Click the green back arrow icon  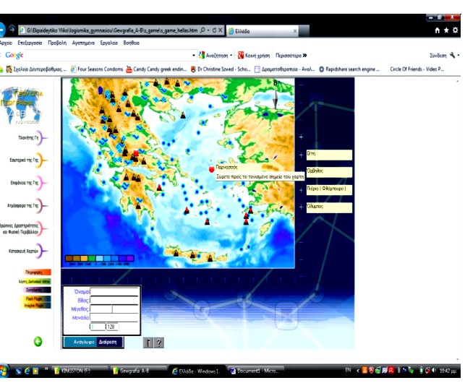38,342
